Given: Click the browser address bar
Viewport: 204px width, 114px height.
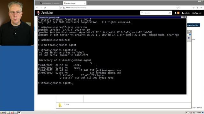Looking at the screenshot, I should pyautogui.click(x=119, y=8).
